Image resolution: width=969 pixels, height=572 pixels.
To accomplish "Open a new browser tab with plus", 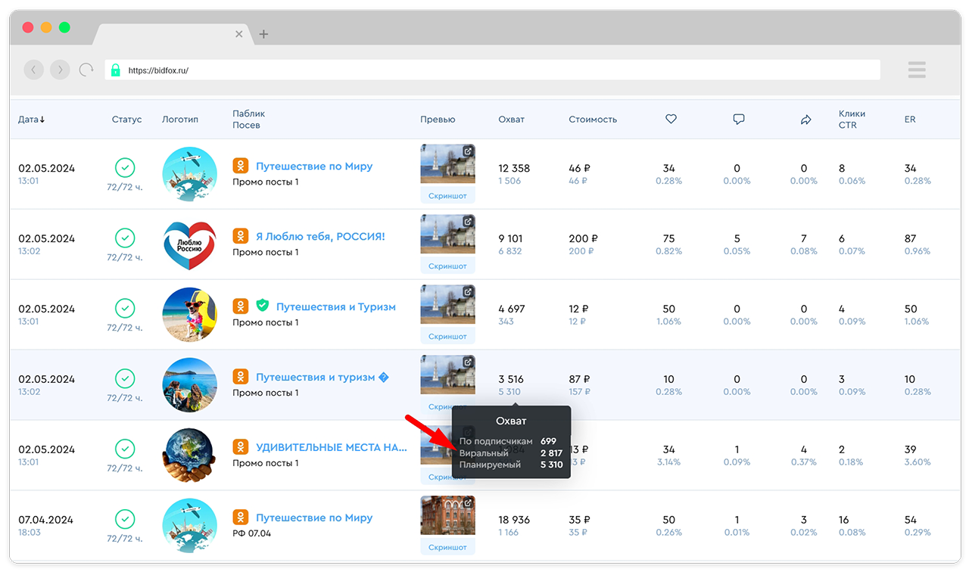I will (x=263, y=34).
